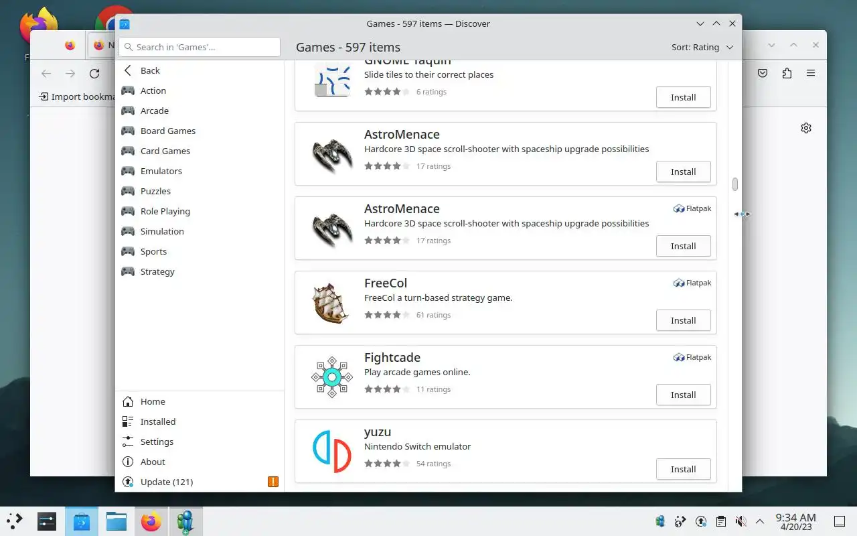Open Firefox Pocket save icon
The image size is (857, 536).
pyautogui.click(x=763, y=73)
